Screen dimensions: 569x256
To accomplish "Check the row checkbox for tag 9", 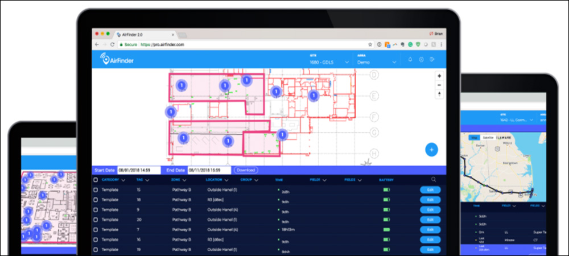I will (x=96, y=209).
